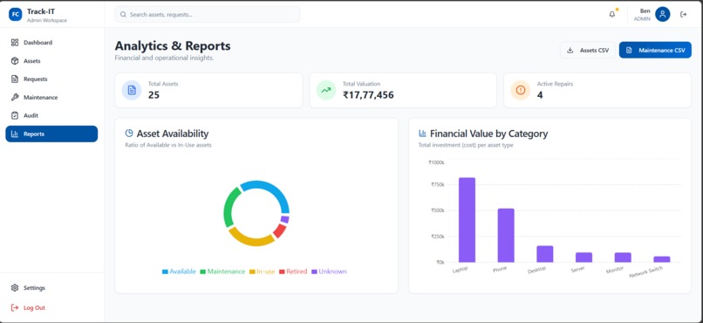Click the sign-out arrow icon in header
This screenshot has height=323, width=703.
point(683,14)
